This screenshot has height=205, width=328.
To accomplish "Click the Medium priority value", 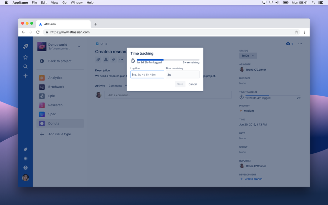I will 246,111.
